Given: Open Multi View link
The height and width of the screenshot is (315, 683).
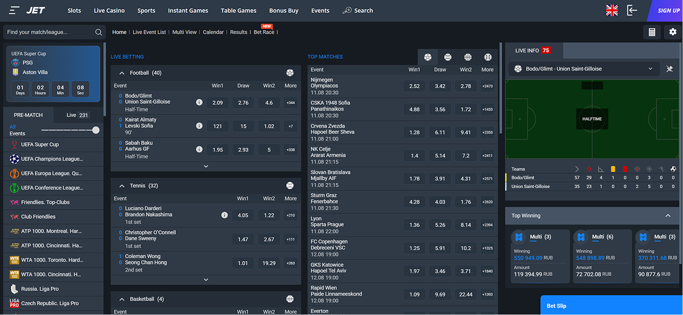Looking at the screenshot, I should click(185, 32).
